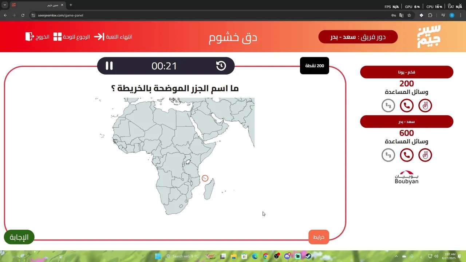Open Google Chrome from taskbar
466x262 pixels.
[x=266, y=256]
